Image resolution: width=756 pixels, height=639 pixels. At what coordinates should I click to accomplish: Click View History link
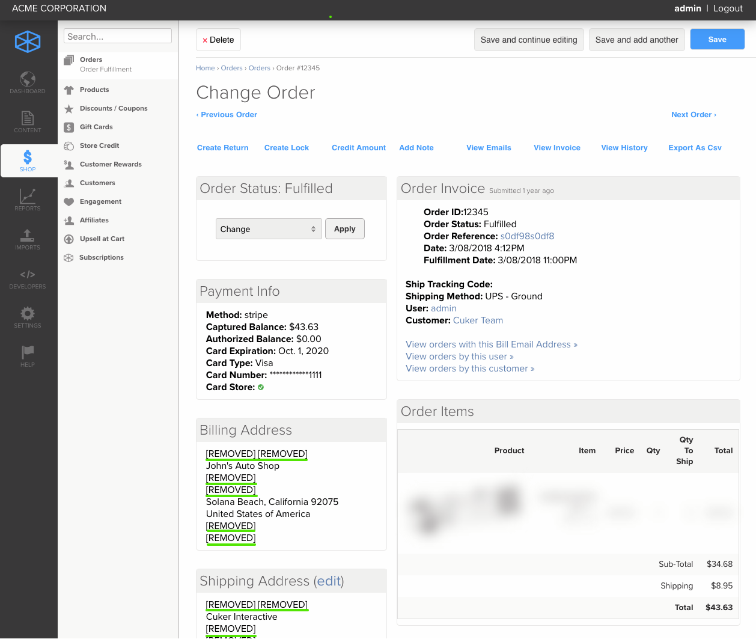[x=624, y=148]
